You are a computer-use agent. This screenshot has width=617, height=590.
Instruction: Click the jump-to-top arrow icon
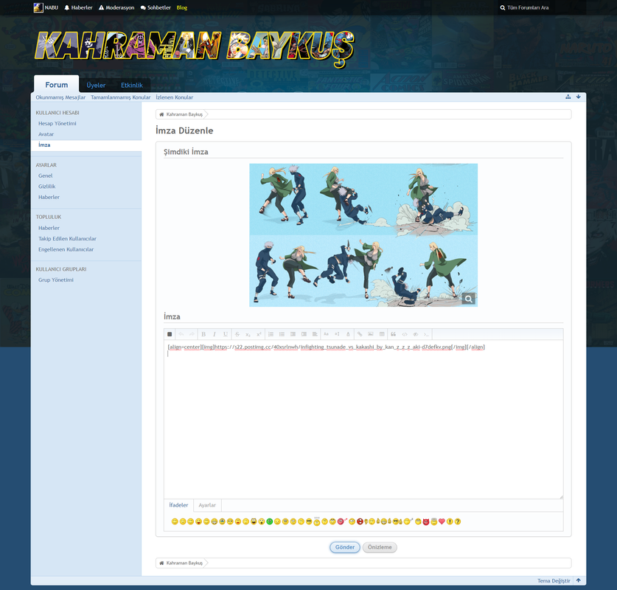click(x=579, y=580)
